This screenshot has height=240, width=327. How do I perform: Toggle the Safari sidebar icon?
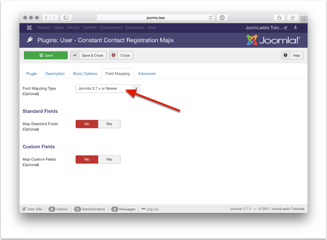66,17
